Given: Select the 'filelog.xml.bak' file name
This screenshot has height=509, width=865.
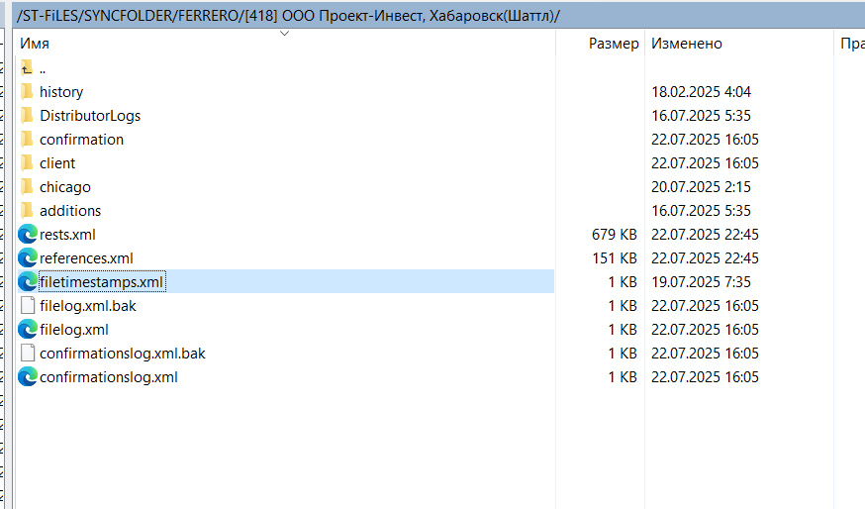Looking at the screenshot, I should pos(88,305).
